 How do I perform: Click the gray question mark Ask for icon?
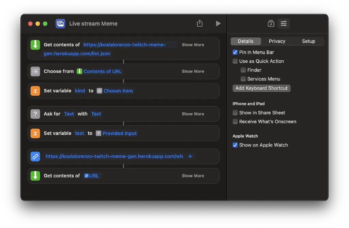35,114
